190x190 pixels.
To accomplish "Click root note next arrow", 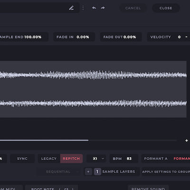I will [73, 189].
